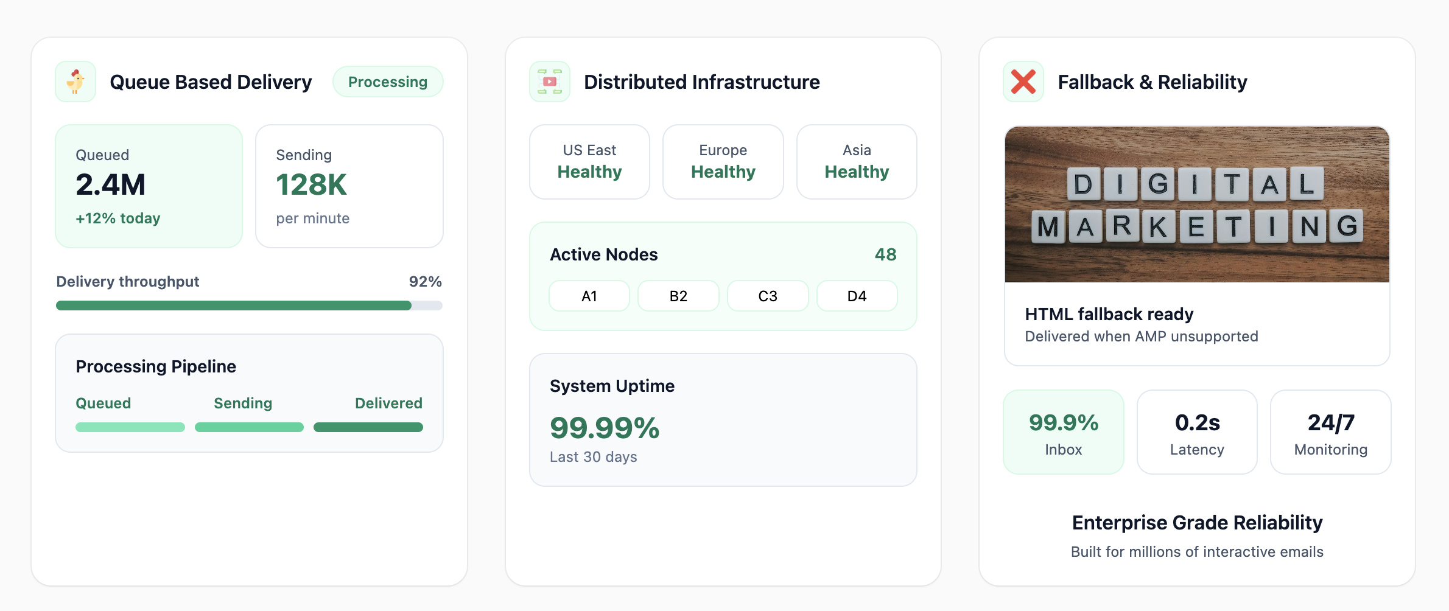
Task: Select the Europe region card
Action: tap(723, 162)
